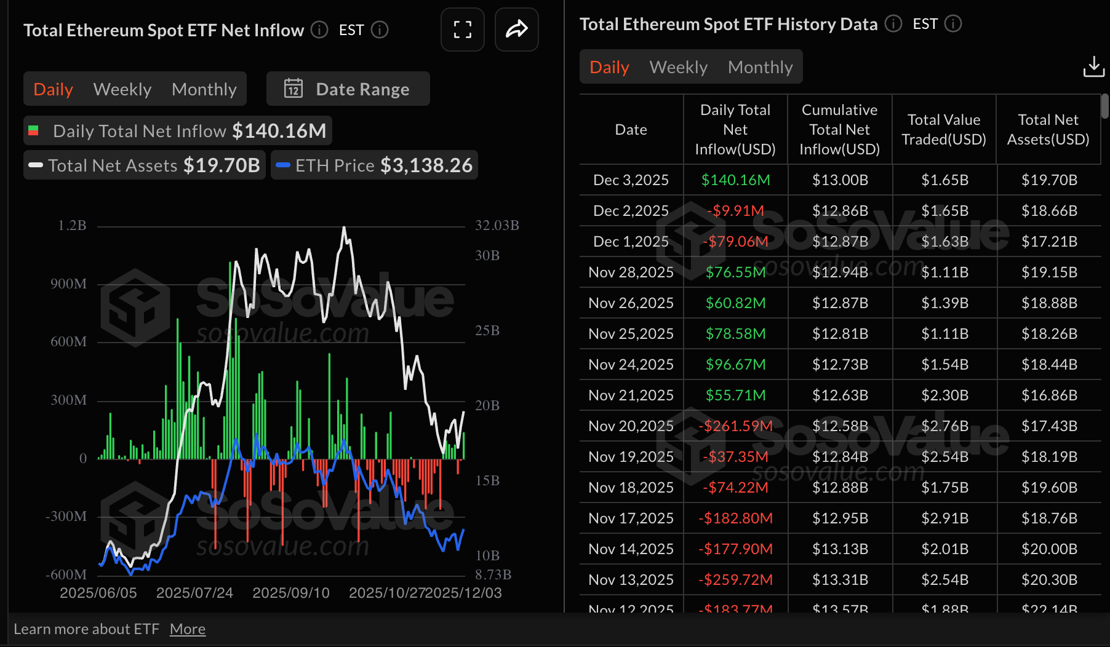Click the share icon above the chart
The width and height of the screenshot is (1110, 647).
pos(516,30)
